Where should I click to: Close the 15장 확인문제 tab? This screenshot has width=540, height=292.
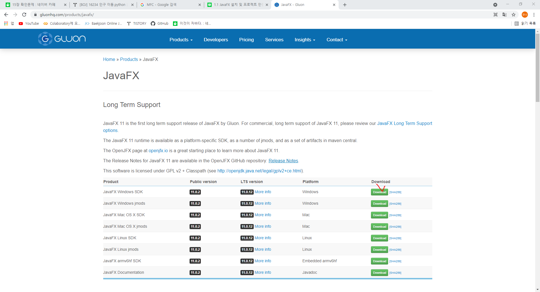pyautogui.click(x=65, y=5)
